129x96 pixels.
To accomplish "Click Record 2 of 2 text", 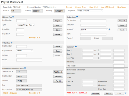I will [35, 93].
